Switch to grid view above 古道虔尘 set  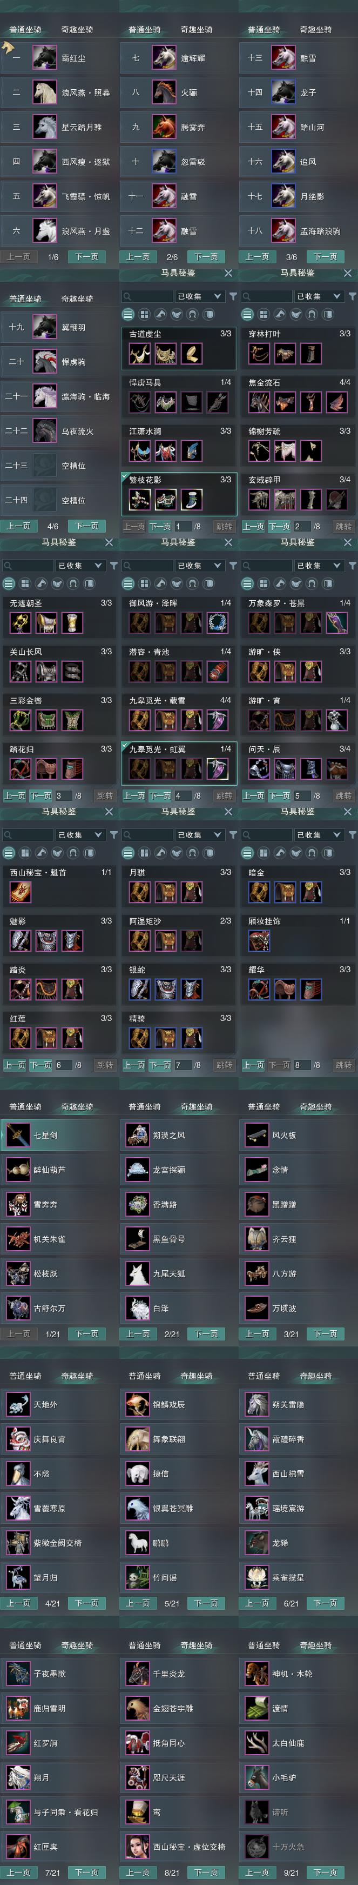tap(144, 314)
